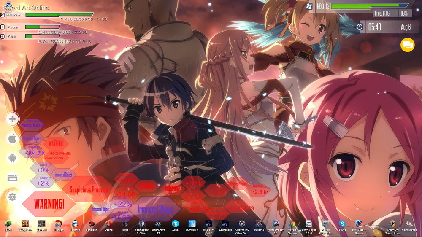422x237 pixels.
Task: Click the large WARNING! hexagon
Action: tap(49, 205)
